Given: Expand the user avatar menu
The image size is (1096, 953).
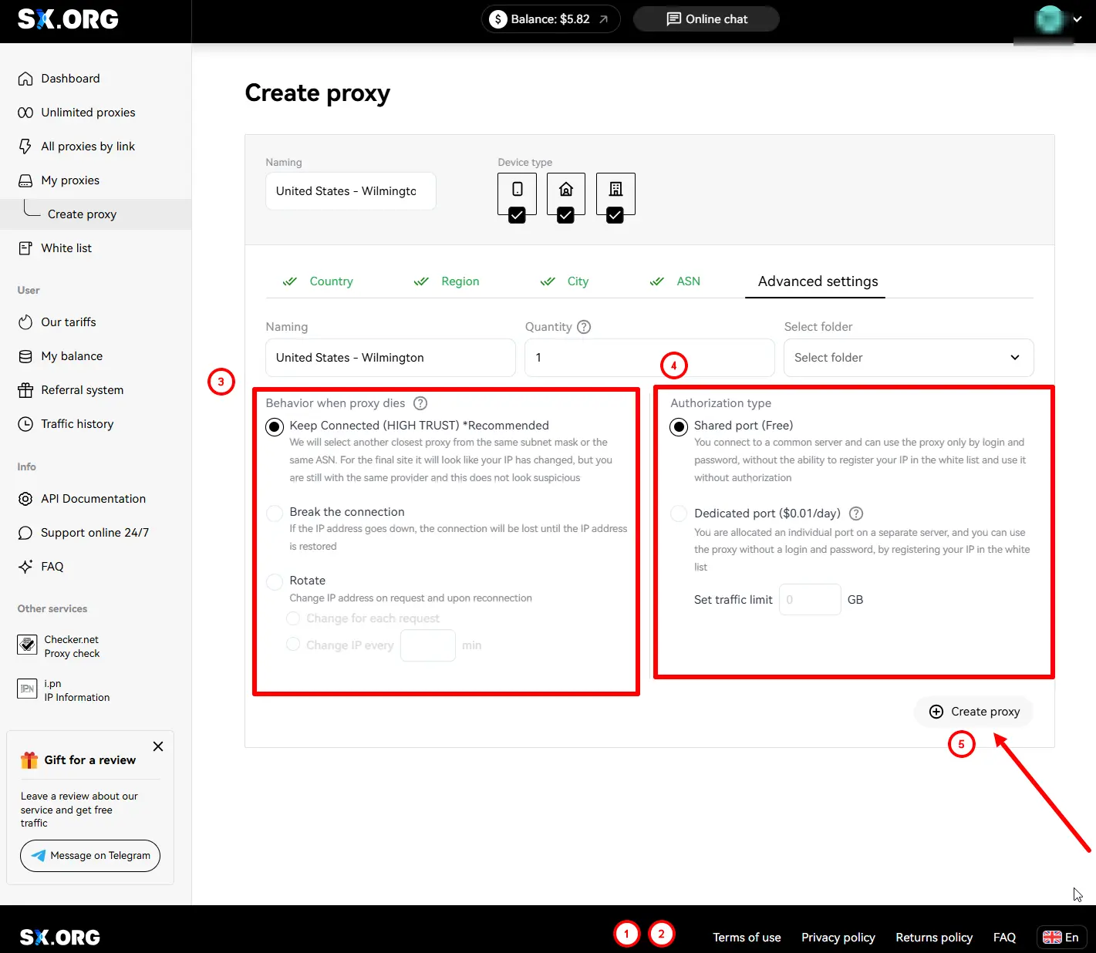Looking at the screenshot, I should click(1057, 19).
